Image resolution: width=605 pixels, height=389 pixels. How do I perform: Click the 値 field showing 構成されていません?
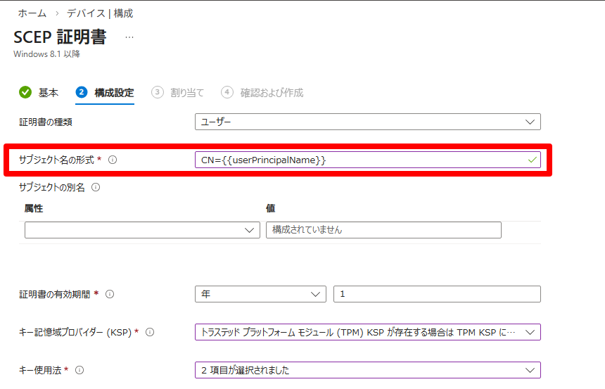pos(383,230)
